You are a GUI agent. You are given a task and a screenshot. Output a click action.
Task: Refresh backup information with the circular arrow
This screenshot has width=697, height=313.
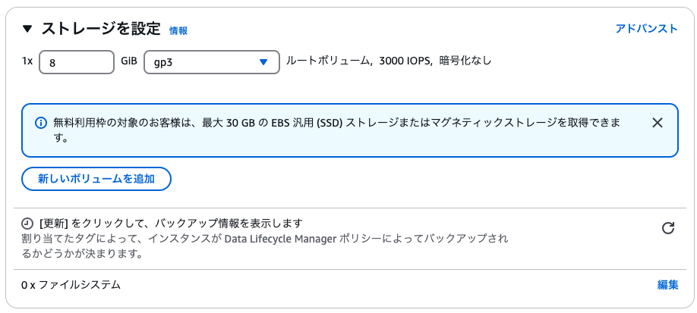click(668, 228)
